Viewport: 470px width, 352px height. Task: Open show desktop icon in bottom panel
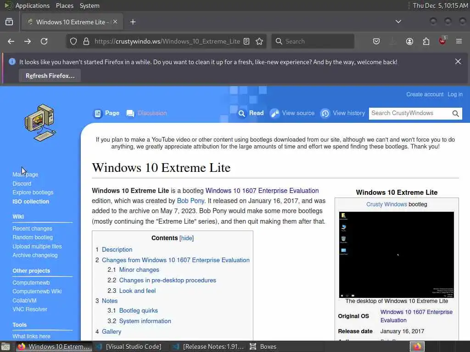[6, 346]
